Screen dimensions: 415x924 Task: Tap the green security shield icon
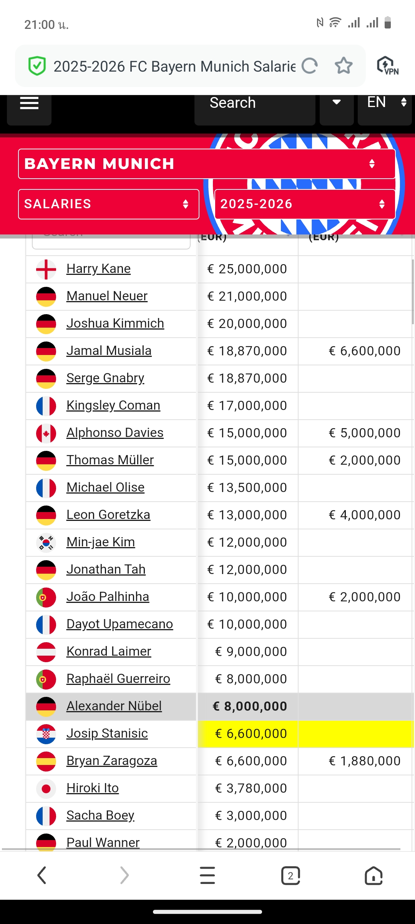[x=37, y=66]
